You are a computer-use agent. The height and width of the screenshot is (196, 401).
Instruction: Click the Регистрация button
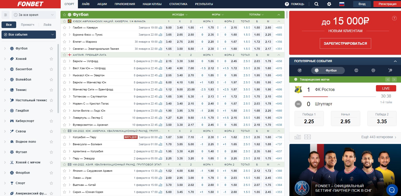[x=387, y=4]
